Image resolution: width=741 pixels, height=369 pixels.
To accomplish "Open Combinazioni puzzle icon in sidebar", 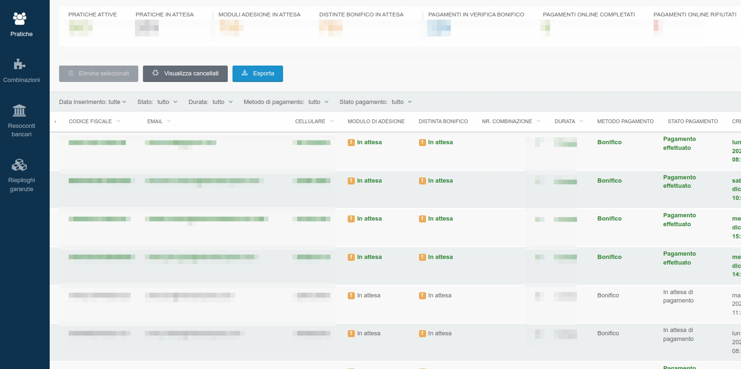I will pyautogui.click(x=20, y=64).
